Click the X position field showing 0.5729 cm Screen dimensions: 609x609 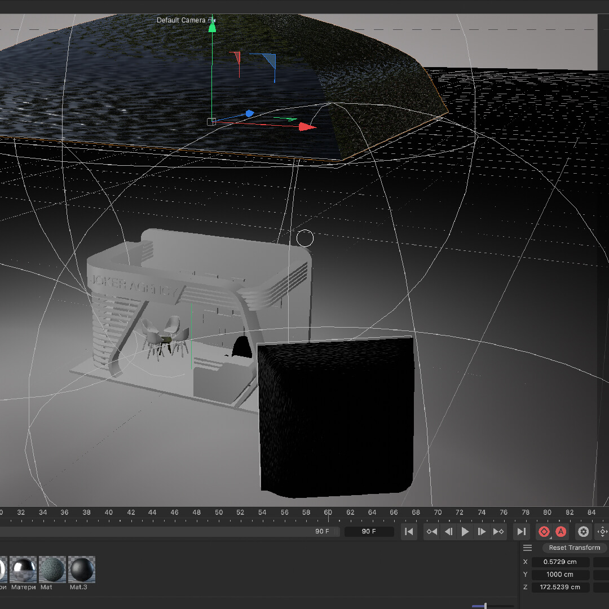[560, 562]
